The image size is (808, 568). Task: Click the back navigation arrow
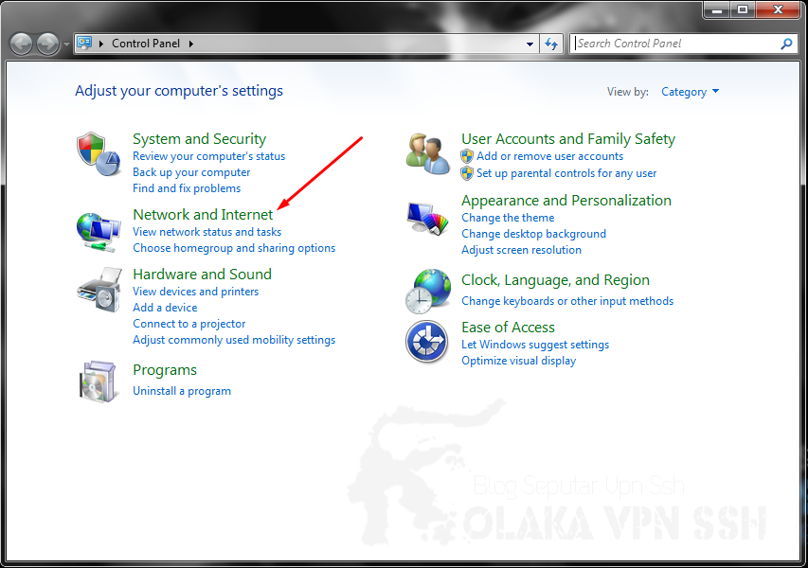click(20, 43)
